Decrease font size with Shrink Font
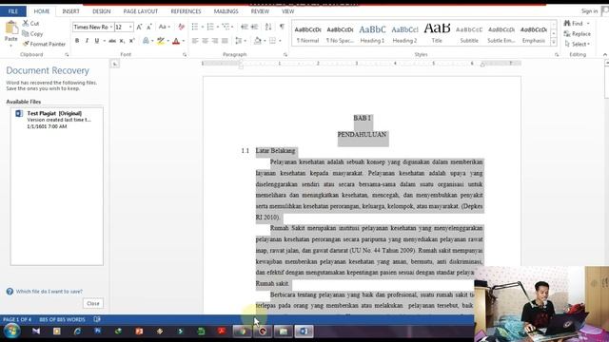 point(149,27)
